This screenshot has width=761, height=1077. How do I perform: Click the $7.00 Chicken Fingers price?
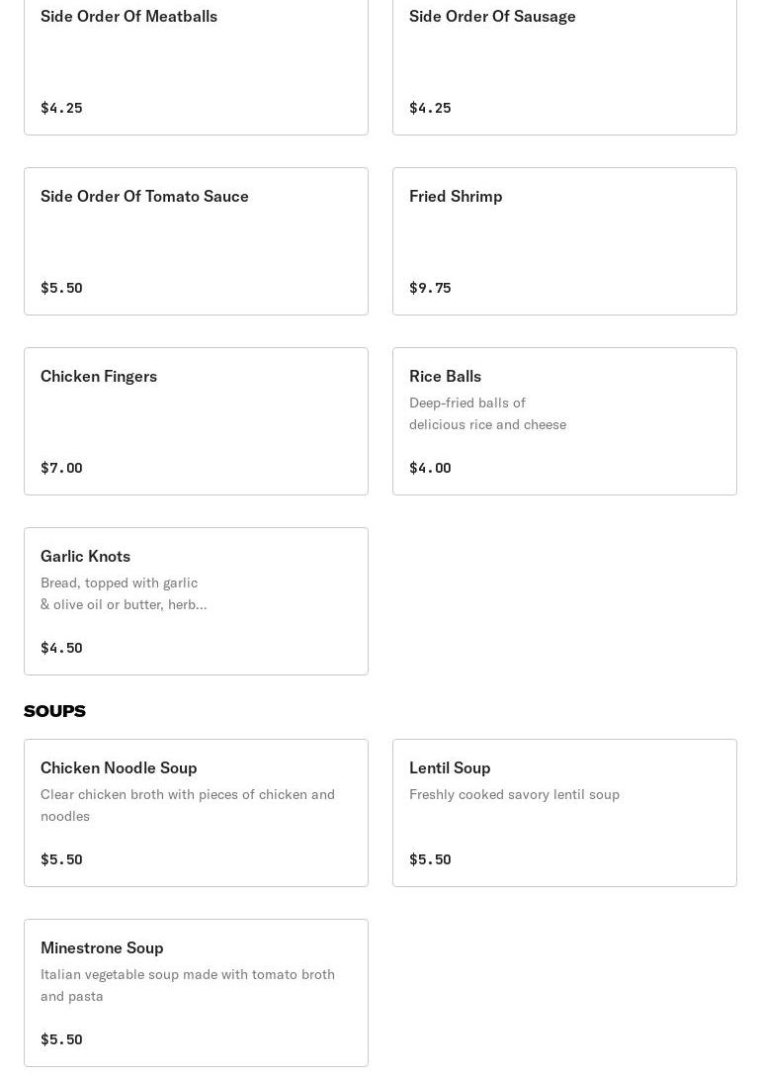point(61,468)
